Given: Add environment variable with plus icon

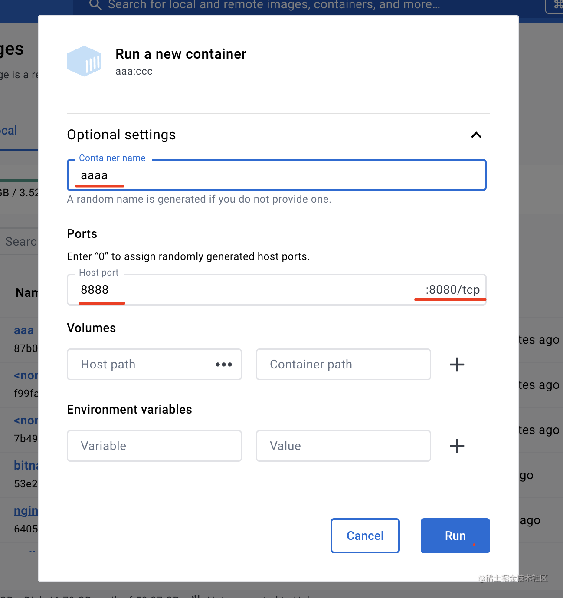Looking at the screenshot, I should [457, 446].
